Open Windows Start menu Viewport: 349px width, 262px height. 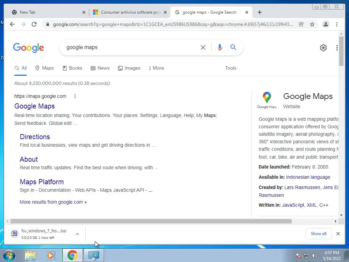(x=9, y=255)
